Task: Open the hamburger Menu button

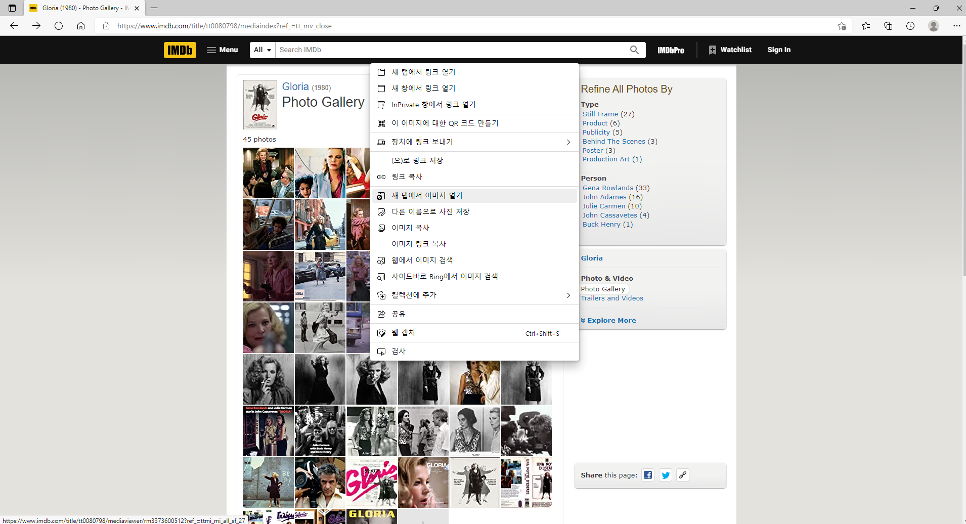Action: (x=223, y=50)
